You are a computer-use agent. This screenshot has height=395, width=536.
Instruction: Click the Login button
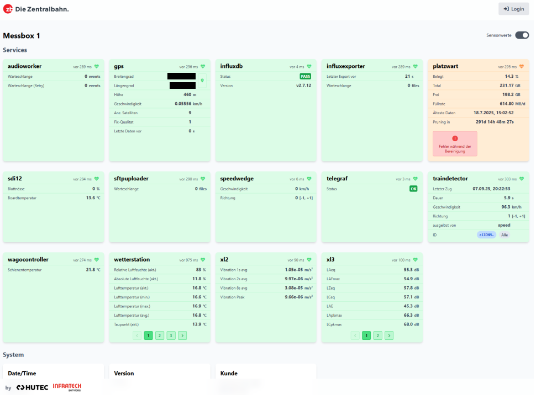pos(513,9)
